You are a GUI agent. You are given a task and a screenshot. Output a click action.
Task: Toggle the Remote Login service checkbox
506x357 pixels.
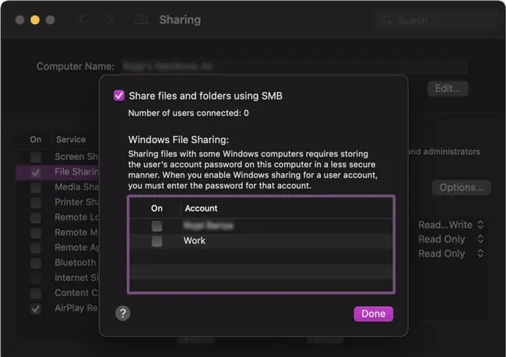click(x=36, y=218)
